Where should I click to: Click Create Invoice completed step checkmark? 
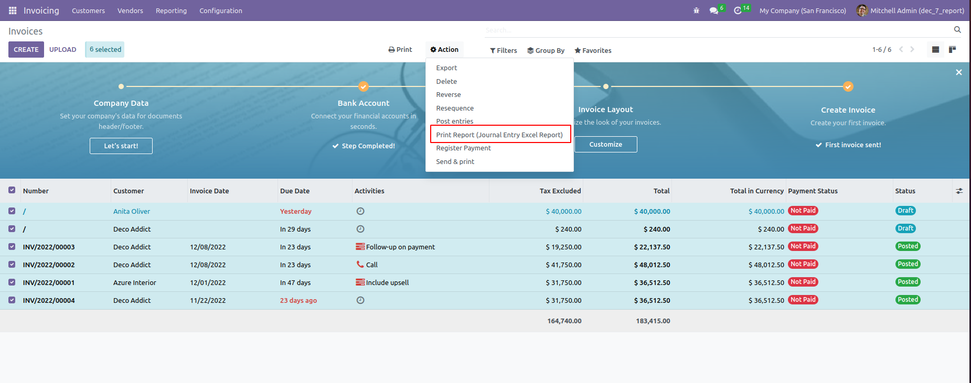pyautogui.click(x=848, y=86)
